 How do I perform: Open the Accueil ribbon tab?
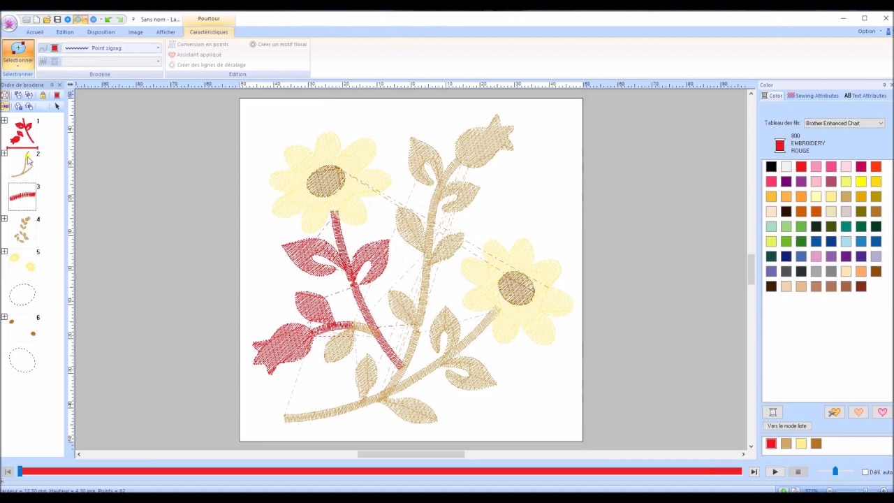[x=35, y=32]
